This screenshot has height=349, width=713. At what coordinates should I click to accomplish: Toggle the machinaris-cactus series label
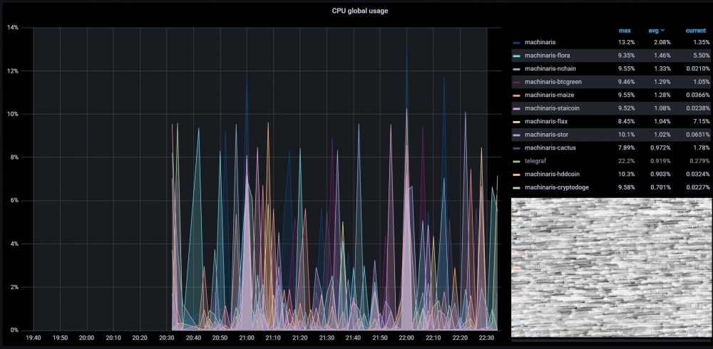coord(550,147)
